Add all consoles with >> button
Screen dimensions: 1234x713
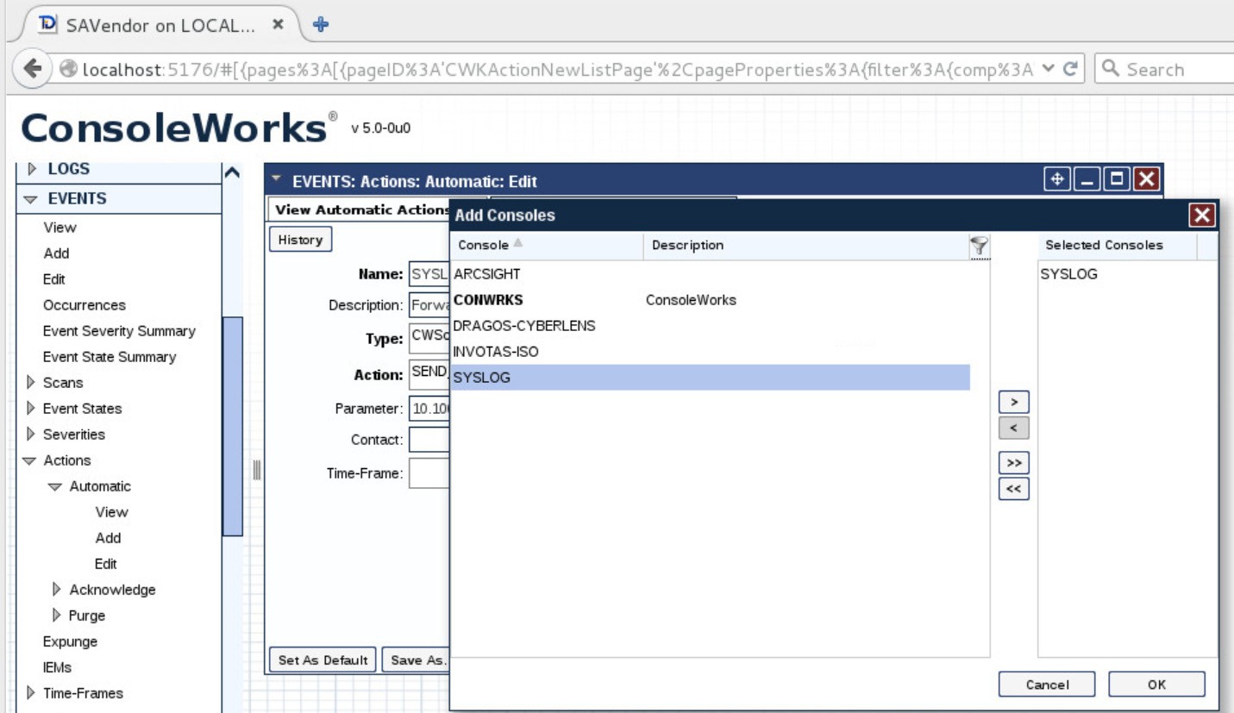click(1014, 464)
